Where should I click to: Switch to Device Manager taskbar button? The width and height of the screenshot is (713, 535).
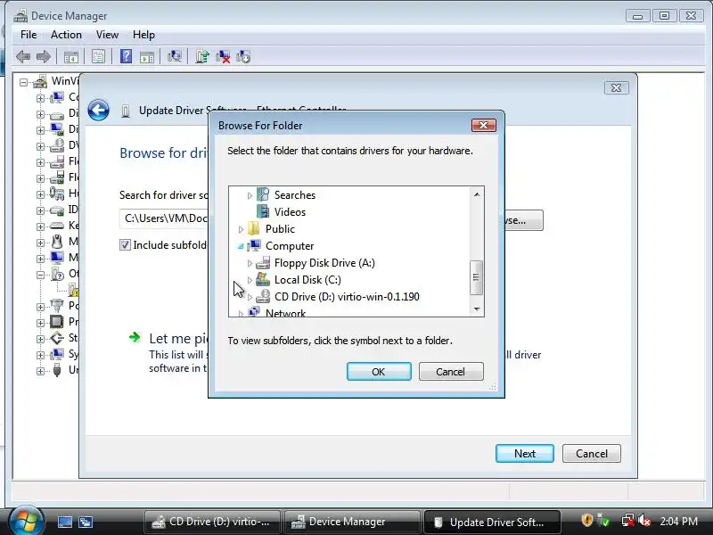[x=351, y=522]
